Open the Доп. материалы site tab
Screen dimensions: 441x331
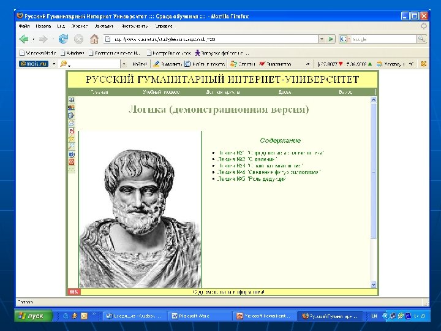coord(223,92)
